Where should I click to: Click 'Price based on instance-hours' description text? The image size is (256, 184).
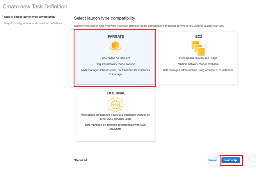[115, 117]
